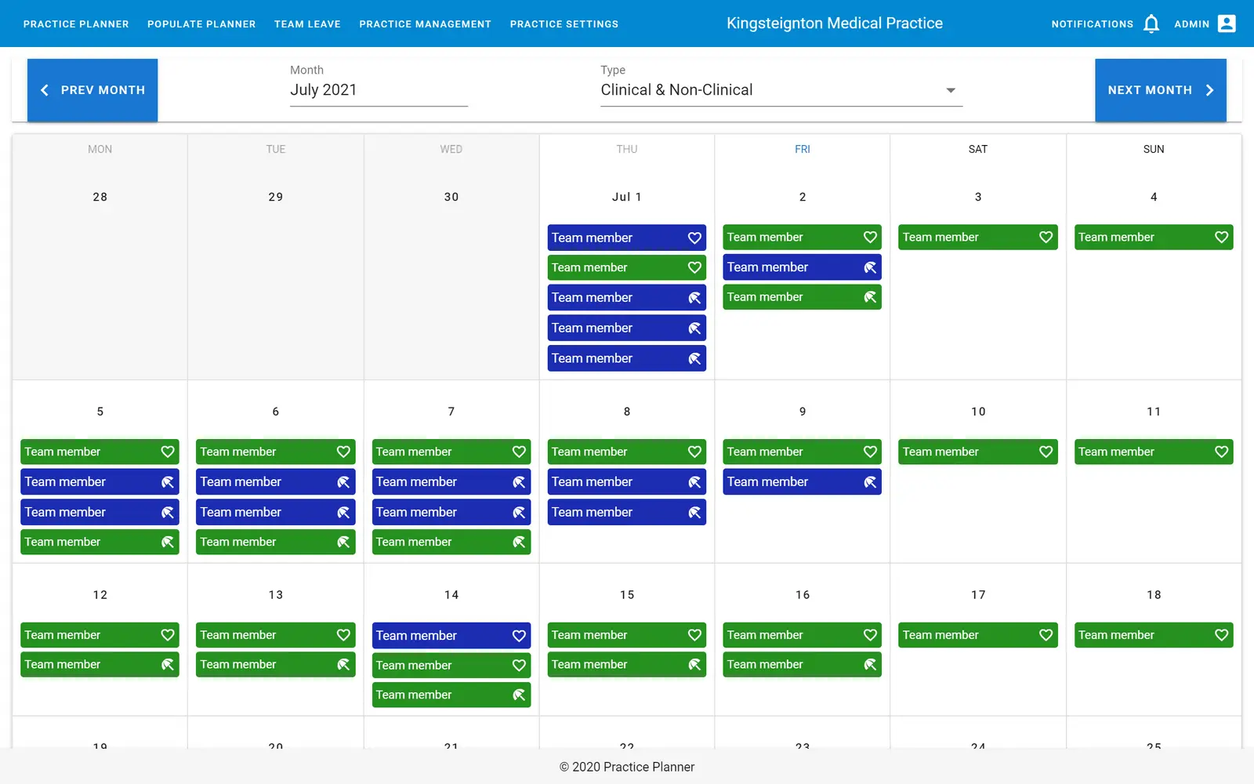Click the admin account avatar icon

point(1227,24)
